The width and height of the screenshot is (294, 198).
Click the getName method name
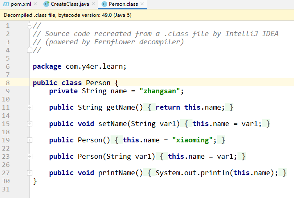tap(120, 107)
